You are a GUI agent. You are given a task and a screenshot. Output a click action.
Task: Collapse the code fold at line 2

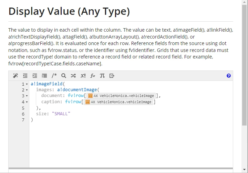tap(27, 90)
